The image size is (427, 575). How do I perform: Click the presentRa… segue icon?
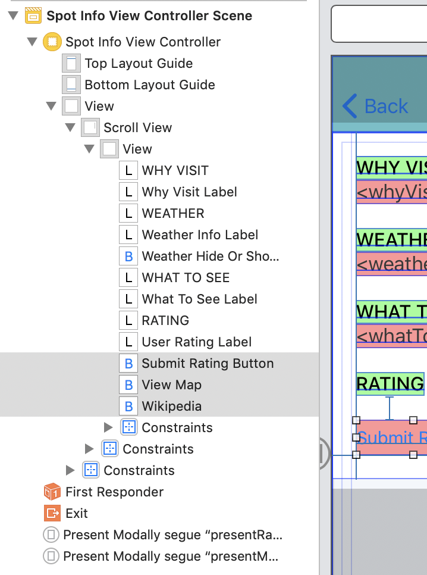[51, 535]
